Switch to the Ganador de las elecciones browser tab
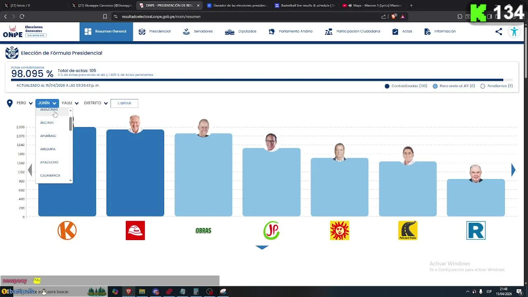Image resolution: width=528 pixels, height=297 pixels. [237, 5]
